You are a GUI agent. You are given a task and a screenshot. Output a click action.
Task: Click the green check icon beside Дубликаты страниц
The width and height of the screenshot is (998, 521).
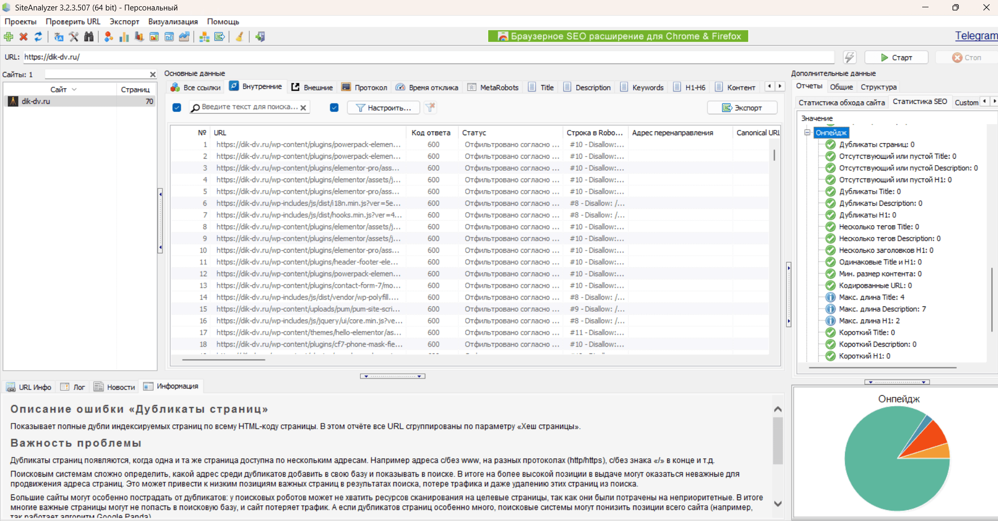coord(830,145)
